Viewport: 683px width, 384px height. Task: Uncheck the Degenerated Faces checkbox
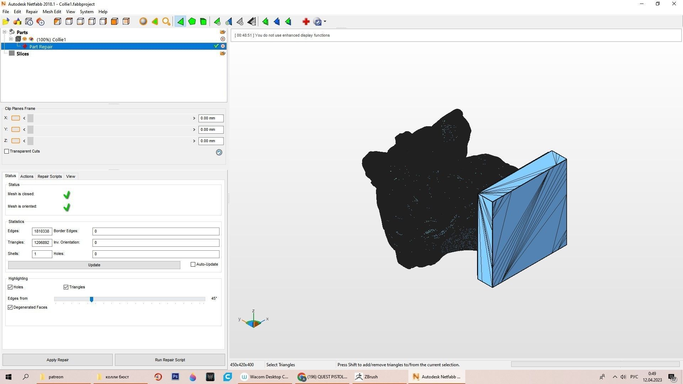tap(10, 308)
